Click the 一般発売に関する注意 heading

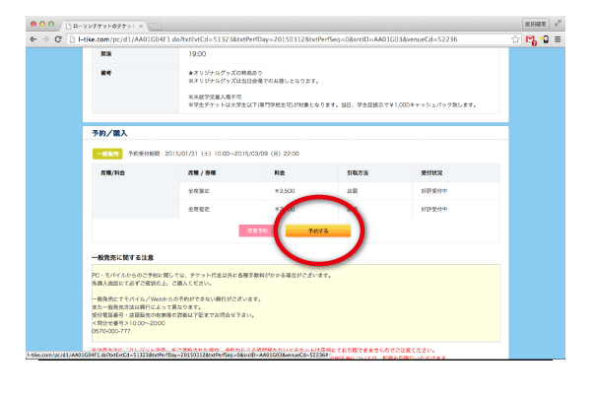coord(122,257)
